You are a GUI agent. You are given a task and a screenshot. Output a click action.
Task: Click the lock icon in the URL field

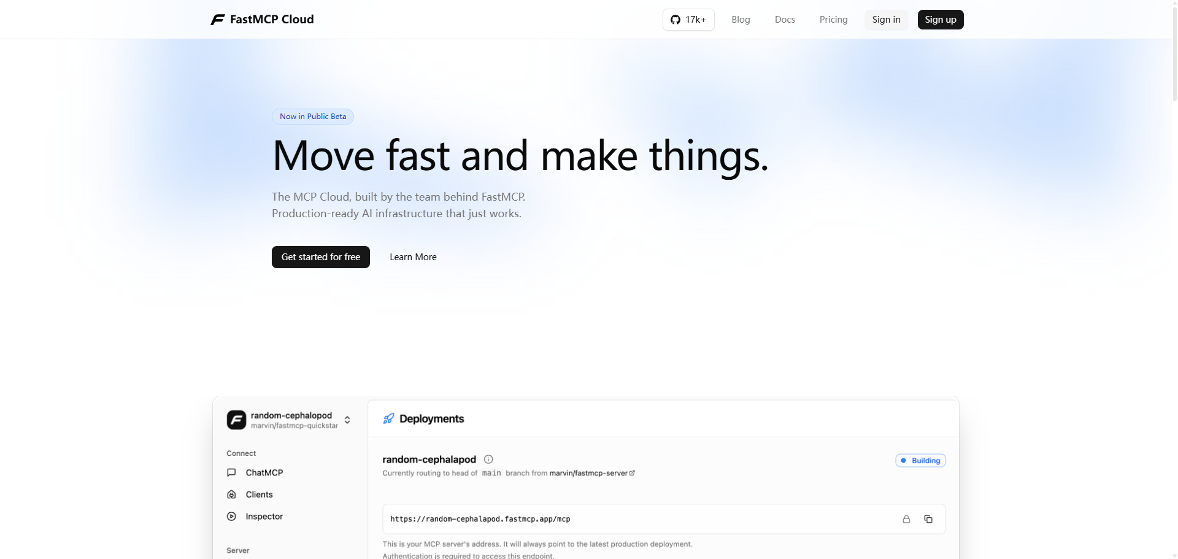pos(906,519)
